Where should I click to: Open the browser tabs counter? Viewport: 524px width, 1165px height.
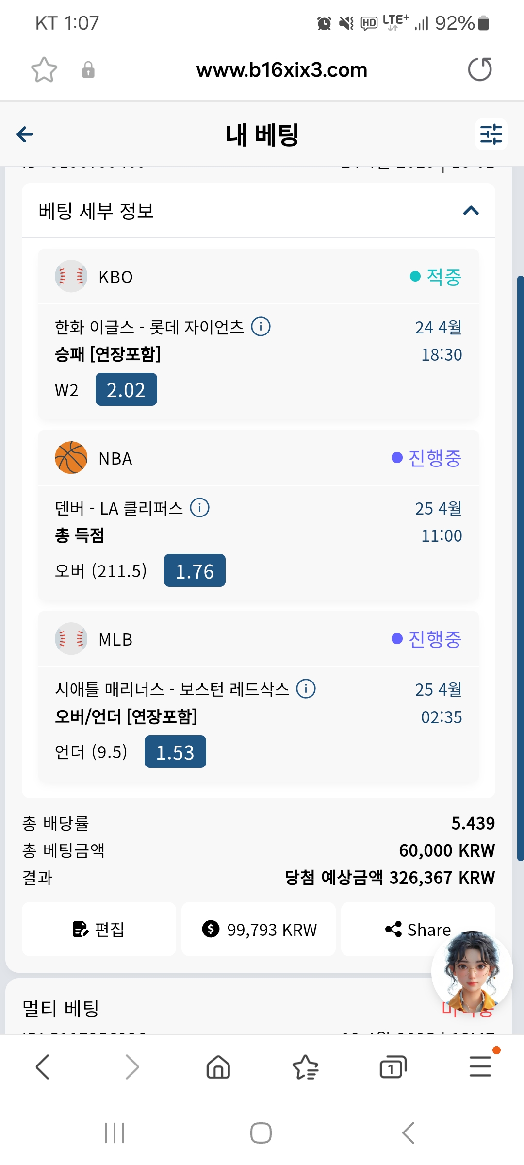tap(393, 1067)
